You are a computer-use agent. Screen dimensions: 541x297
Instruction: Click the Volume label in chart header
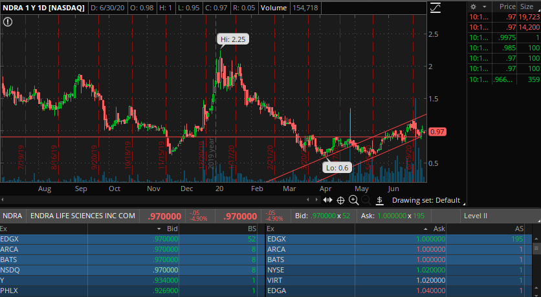point(274,8)
